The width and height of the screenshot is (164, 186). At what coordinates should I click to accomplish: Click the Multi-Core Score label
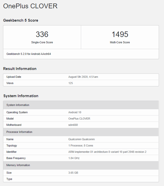point(120,42)
